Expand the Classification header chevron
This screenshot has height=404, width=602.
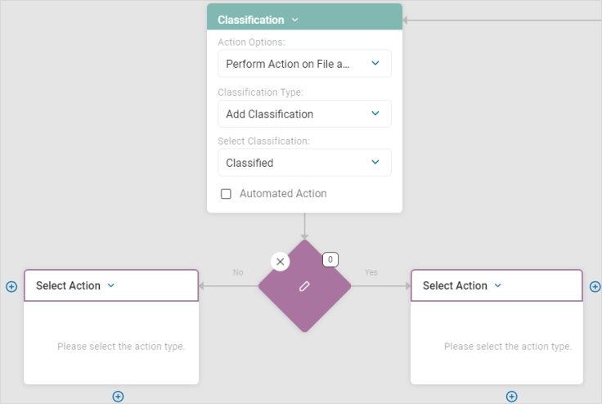coord(295,20)
